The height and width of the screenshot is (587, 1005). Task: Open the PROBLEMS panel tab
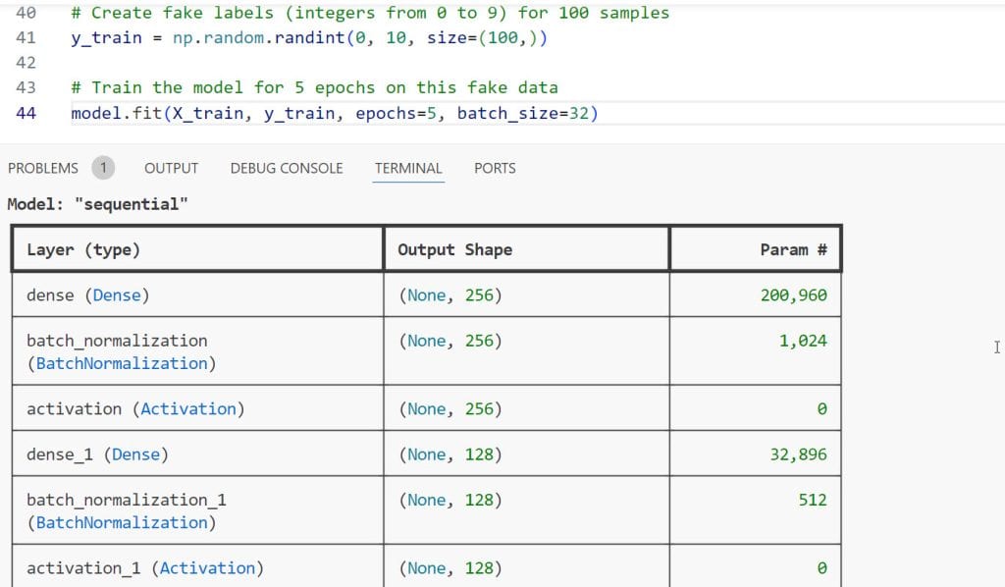[43, 168]
